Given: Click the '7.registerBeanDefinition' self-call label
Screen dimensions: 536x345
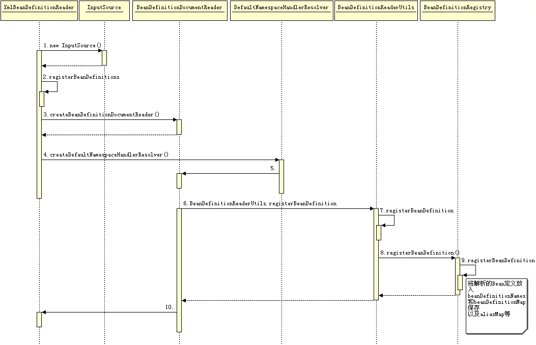Looking at the screenshot, I should (416, 210).
